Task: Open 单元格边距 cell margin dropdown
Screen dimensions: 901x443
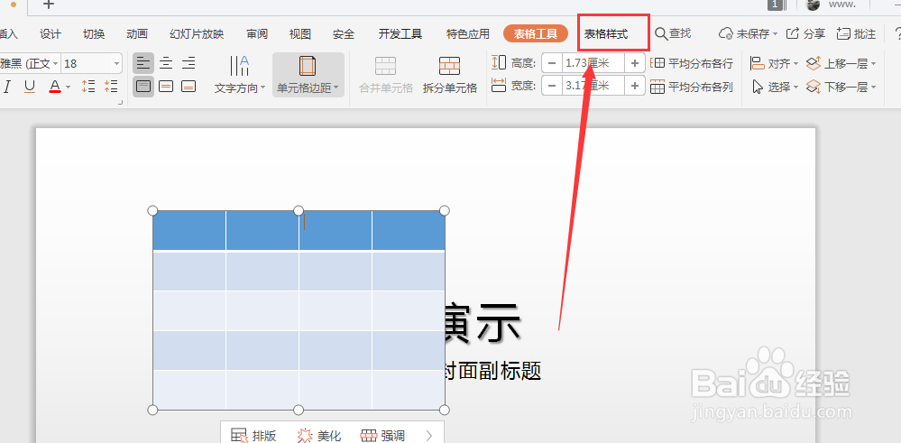Action: [308, 75]
